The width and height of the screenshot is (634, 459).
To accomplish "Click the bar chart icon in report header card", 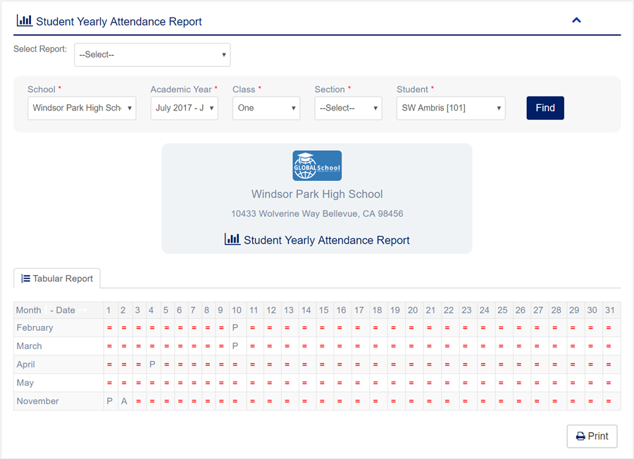I will [x=232, y=239].
